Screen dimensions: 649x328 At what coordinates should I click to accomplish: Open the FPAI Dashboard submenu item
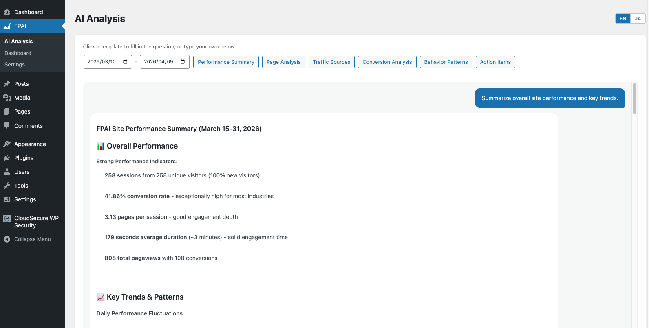[x=18, y=53]
